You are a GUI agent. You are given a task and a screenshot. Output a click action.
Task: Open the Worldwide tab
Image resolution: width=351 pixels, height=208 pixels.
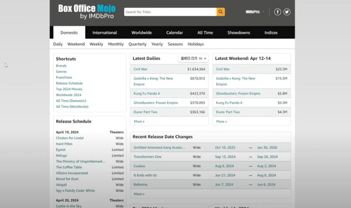[141, 33]
